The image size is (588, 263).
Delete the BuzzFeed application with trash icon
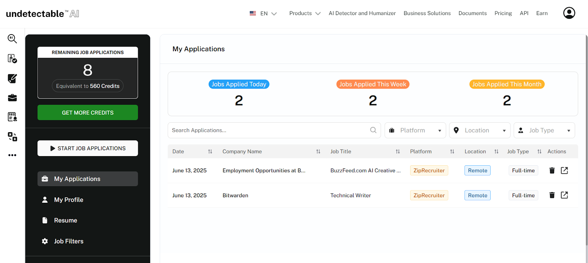click(x=552, y=170)
